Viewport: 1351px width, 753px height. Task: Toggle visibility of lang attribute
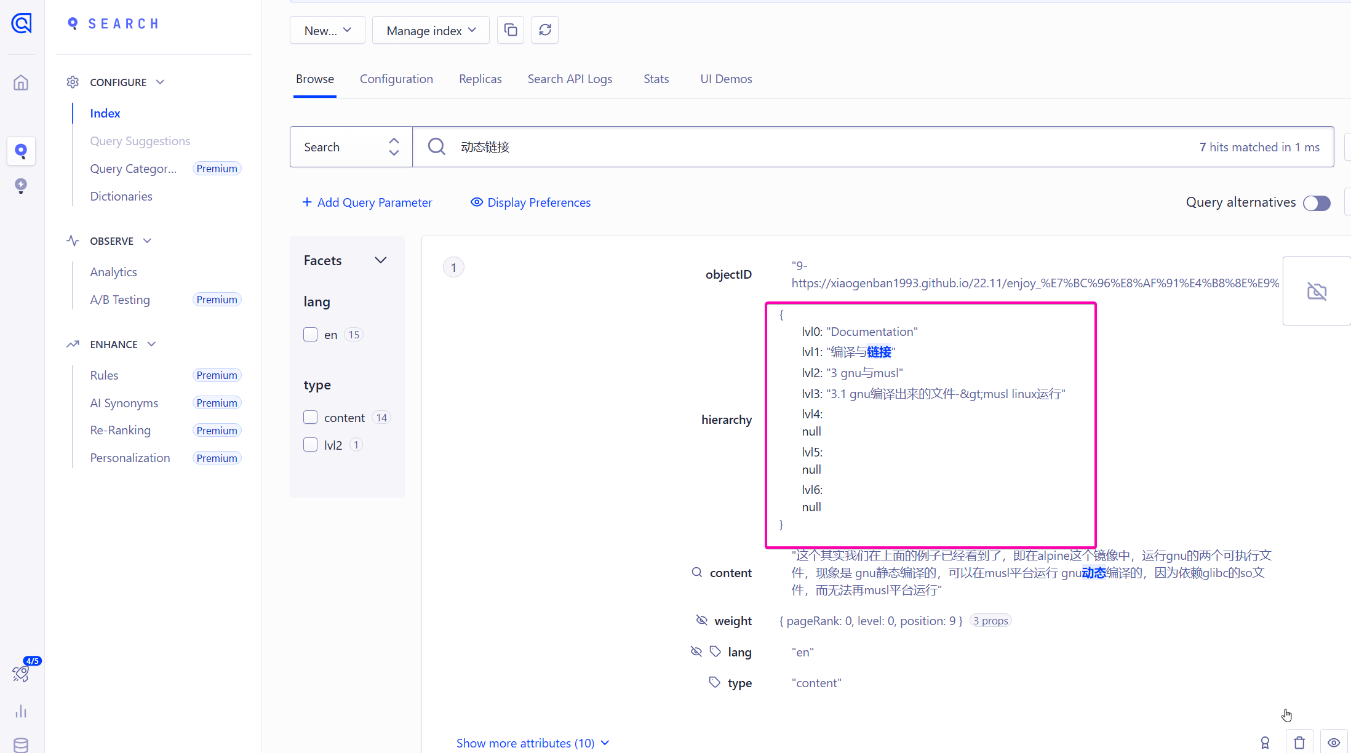(696, 651)
